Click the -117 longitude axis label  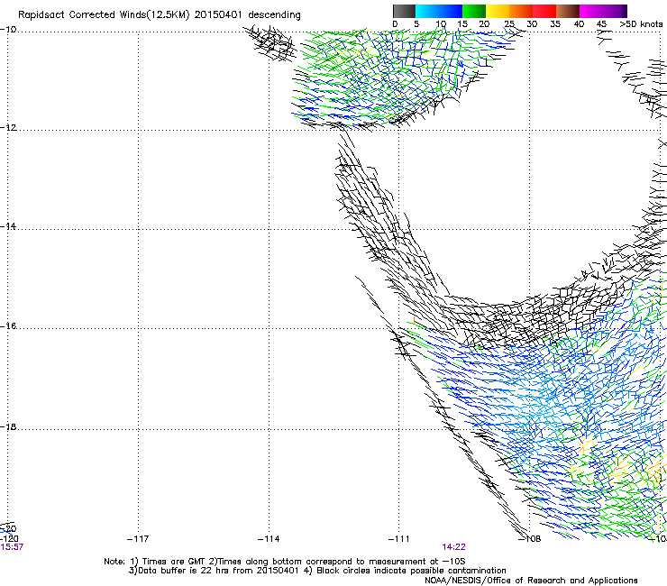[138, 539]
